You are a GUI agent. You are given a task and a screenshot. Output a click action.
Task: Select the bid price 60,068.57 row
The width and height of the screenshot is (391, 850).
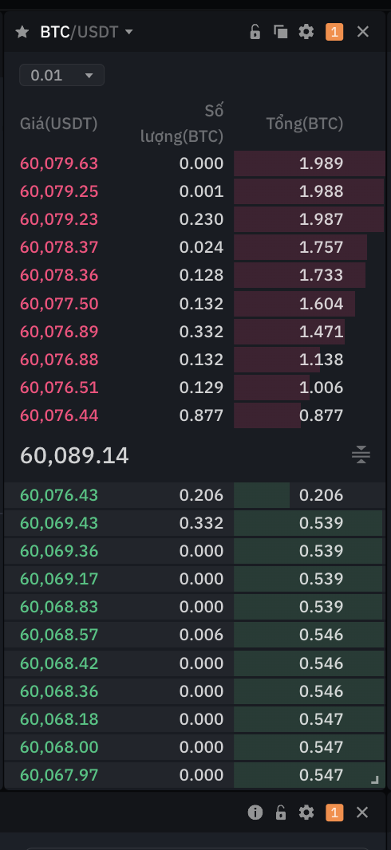[x=195, y=635]
